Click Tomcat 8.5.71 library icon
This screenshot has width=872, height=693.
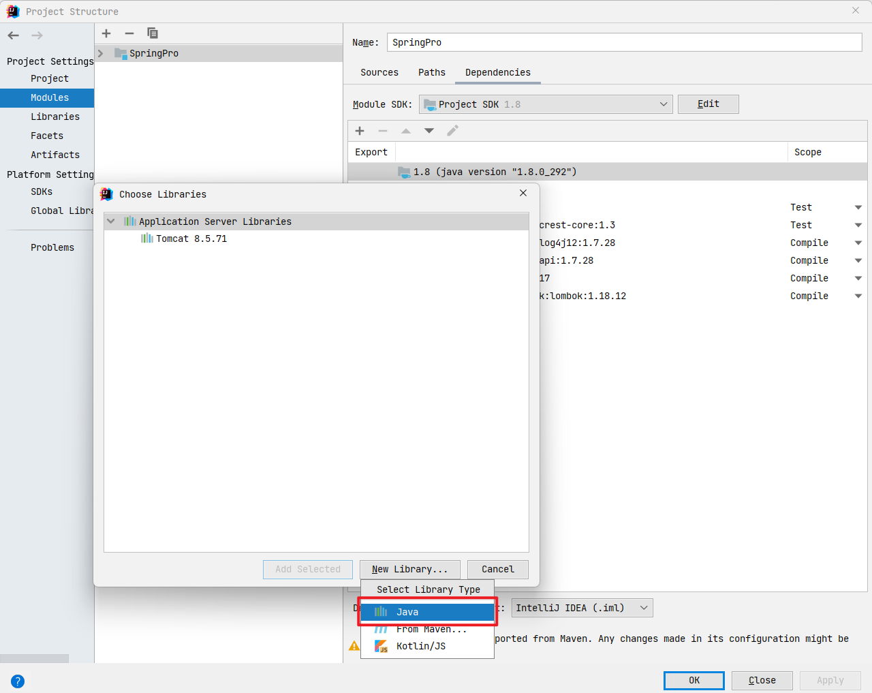pos(147,238)
